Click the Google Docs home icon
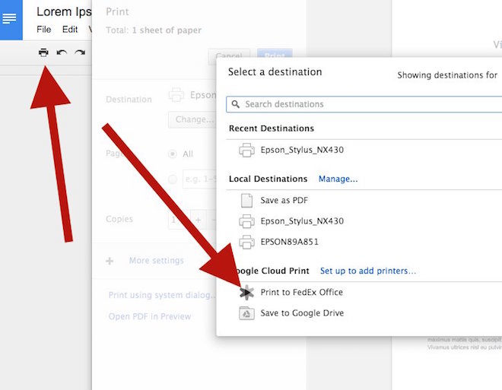The image size is (502, 390). click(x=11, y=19)
